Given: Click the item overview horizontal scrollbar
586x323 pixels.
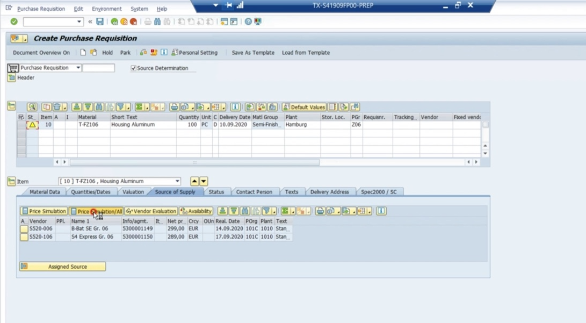Looking at the screenshot, I should (x=194, y=162).
